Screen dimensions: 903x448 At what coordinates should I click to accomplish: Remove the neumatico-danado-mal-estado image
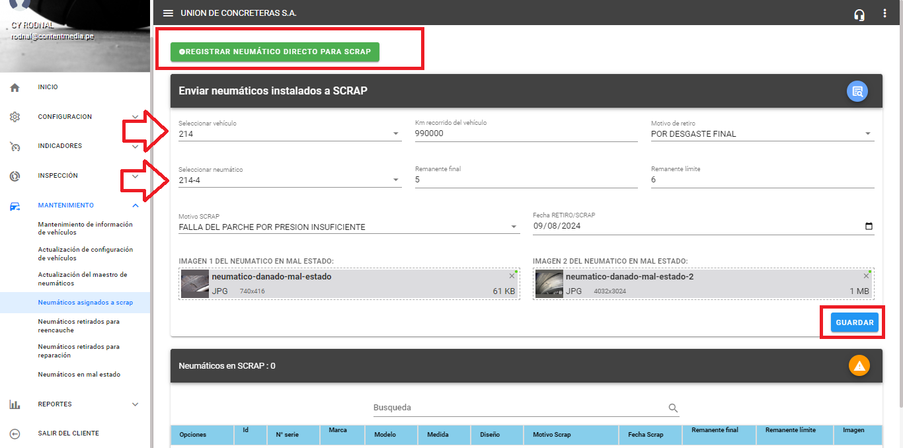[512, 276]
